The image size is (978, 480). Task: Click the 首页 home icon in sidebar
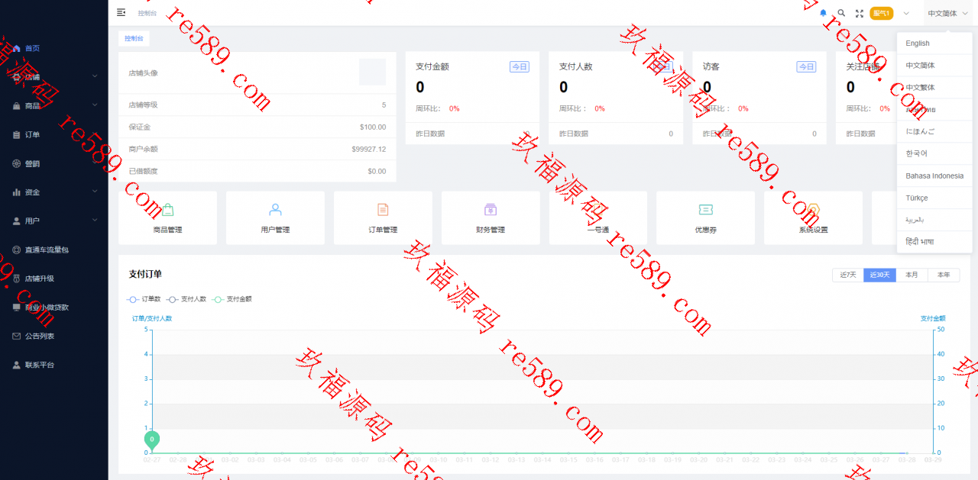17,48
